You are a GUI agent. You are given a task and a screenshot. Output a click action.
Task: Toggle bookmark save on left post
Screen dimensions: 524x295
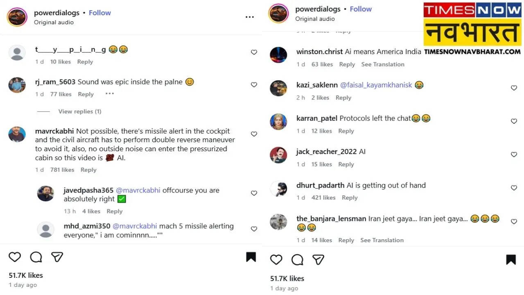(x=251, y=257)
